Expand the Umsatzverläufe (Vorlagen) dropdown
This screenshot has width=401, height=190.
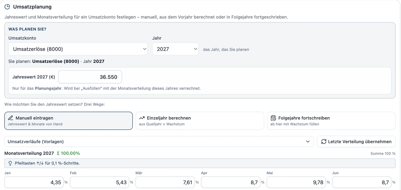pos(159,142)
